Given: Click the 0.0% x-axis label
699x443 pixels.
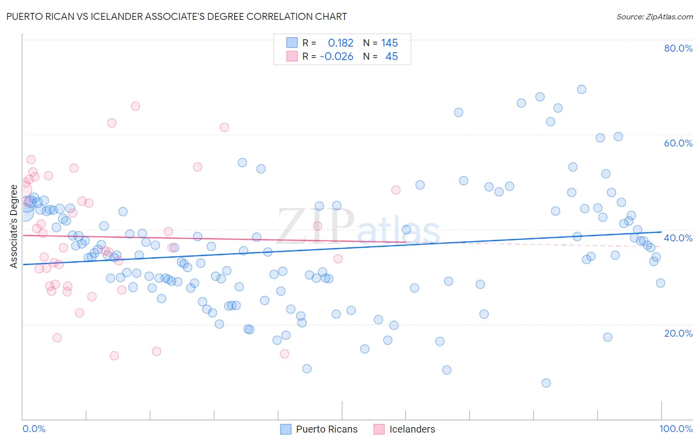Looking at the screenshot, I should [34, 429].
